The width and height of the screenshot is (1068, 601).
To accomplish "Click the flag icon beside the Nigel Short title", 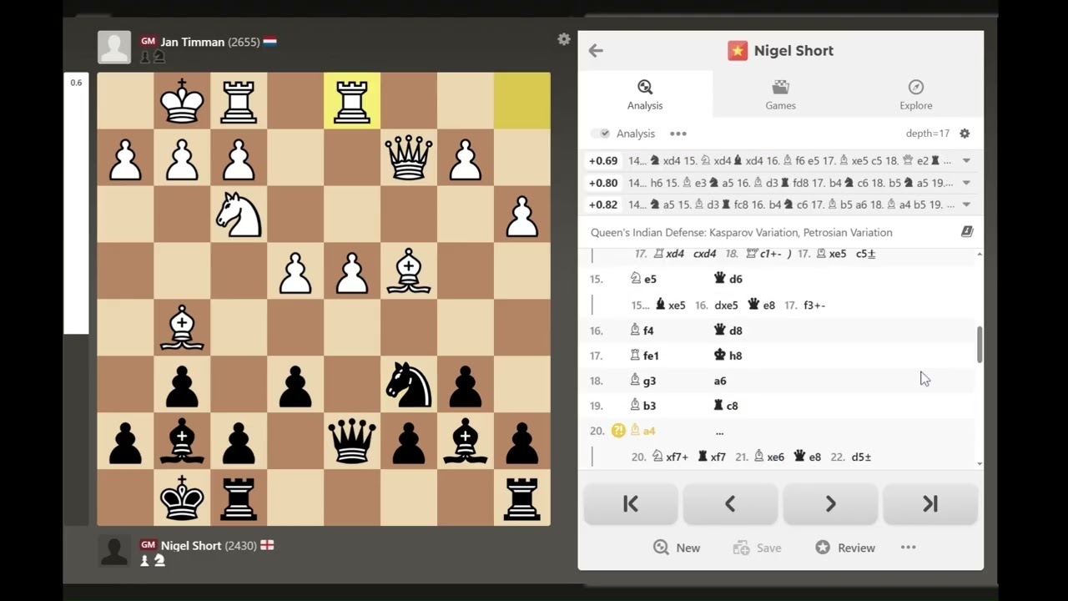I will click(x=738, y=51).
